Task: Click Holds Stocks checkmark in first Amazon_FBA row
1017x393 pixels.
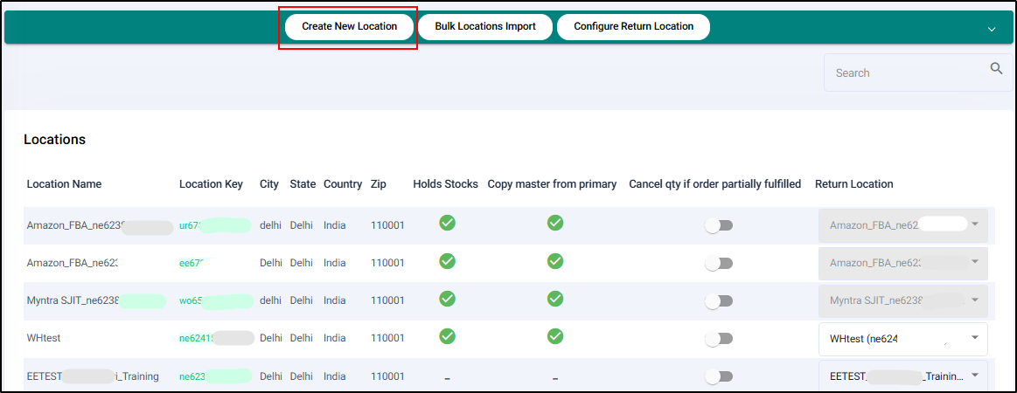Action: click(447, 223)
